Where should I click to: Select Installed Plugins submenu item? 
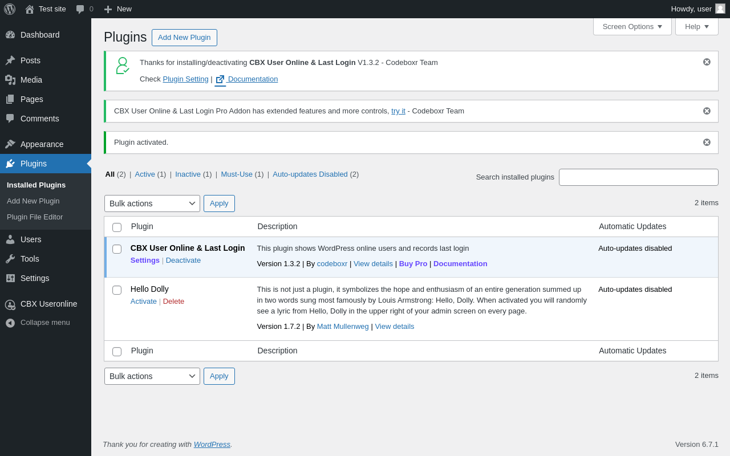point(36,185)
